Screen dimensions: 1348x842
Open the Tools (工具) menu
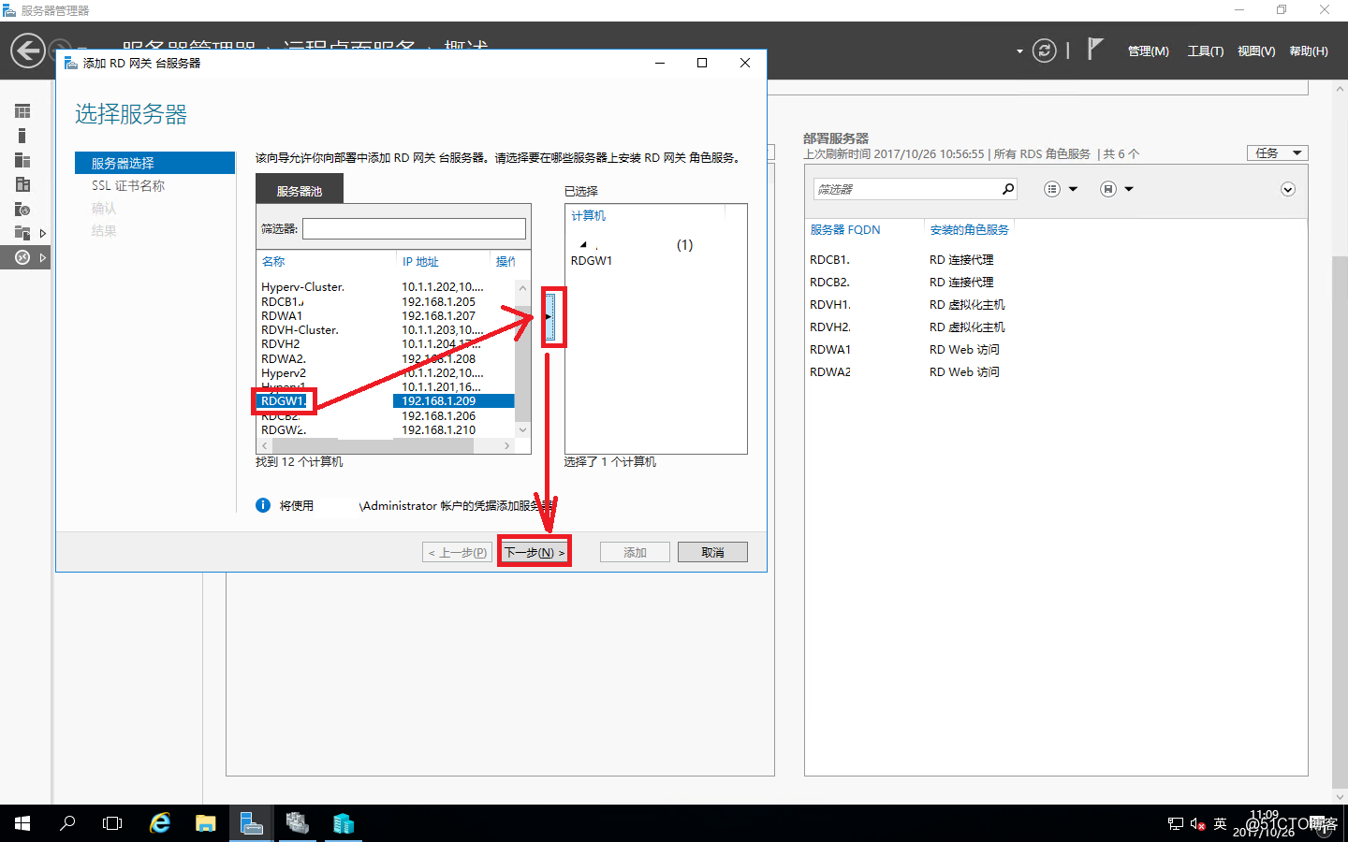(1206, 51)
